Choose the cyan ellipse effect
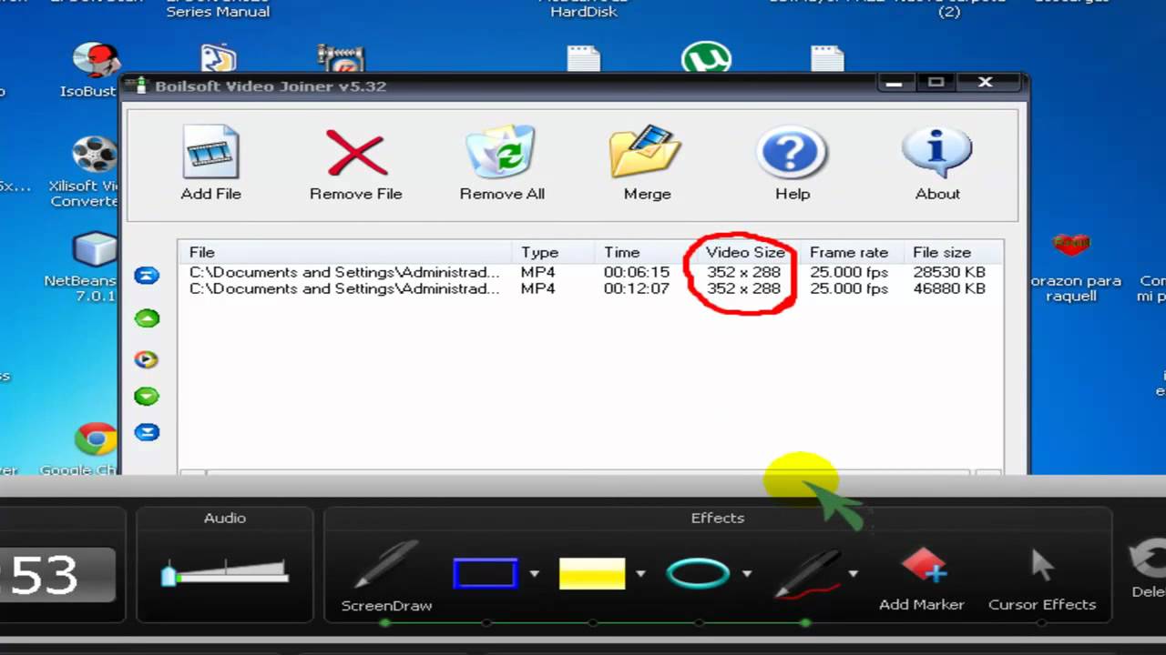This screenshot has height=655, width=1166. [x=699, y=573]
